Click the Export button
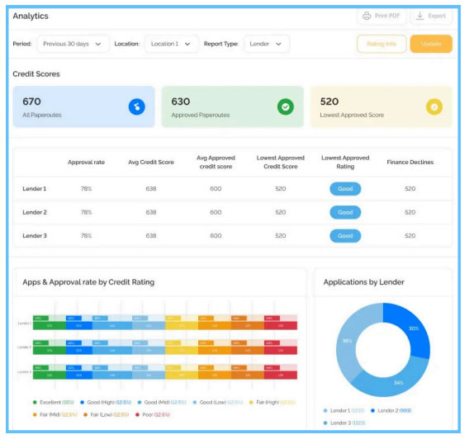 pos(431,16)
